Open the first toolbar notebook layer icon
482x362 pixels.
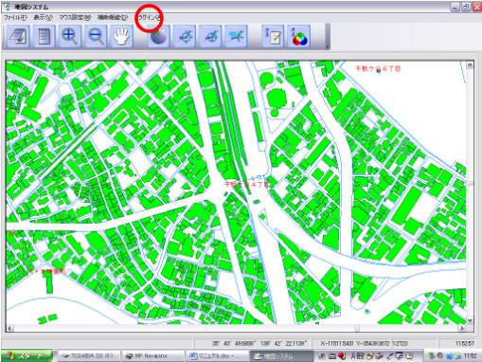tap(18, 36)
